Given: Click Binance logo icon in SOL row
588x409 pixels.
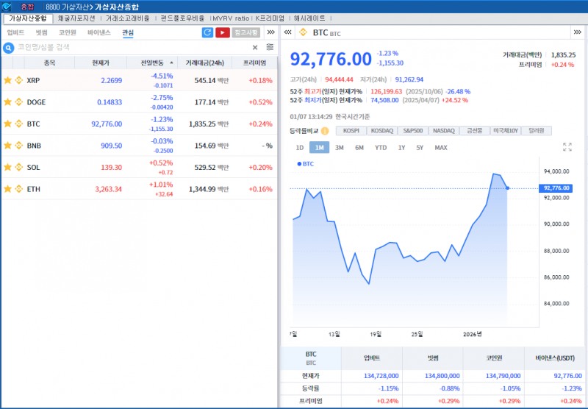Looking at the screenshot, I should click(x=19, y=167).
